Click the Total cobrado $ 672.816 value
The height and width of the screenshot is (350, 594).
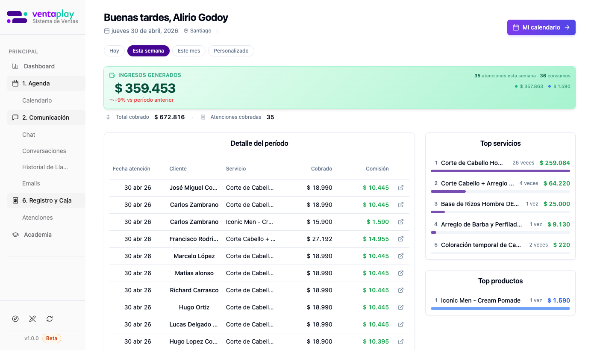[x=170, y=117]
